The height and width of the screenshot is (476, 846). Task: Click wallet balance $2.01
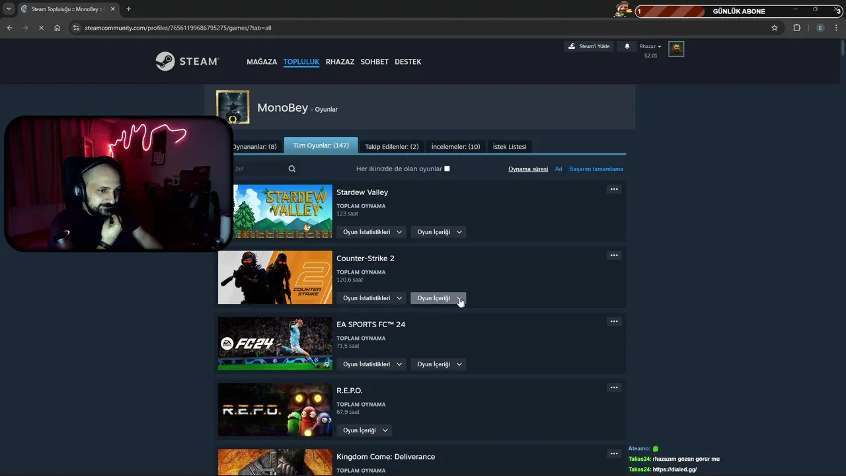651,56
